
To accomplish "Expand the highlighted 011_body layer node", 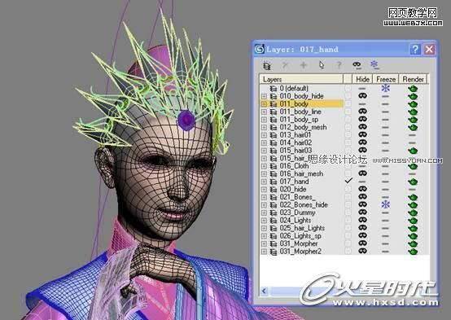I will coord(264,104).
